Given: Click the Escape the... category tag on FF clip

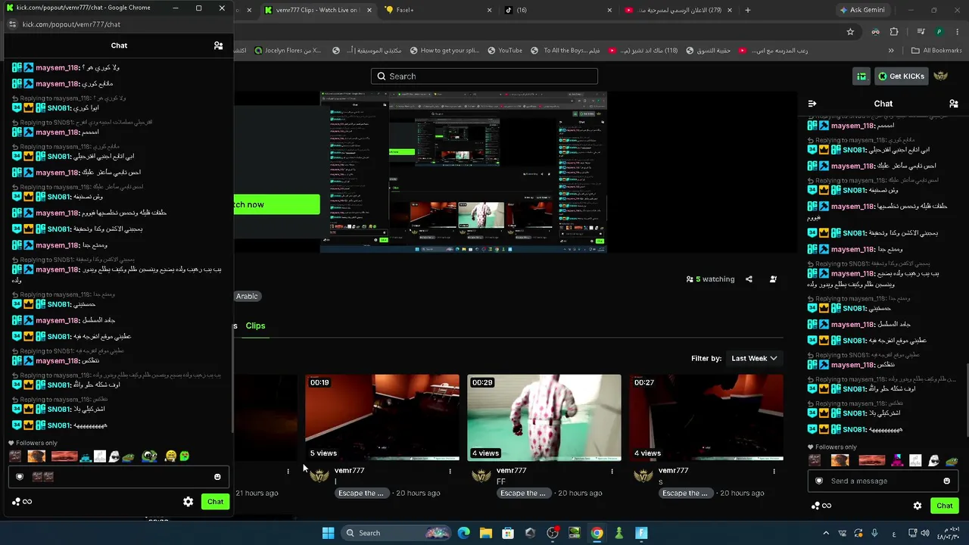Looking at the screenshot, I should (x=523, y=494).
